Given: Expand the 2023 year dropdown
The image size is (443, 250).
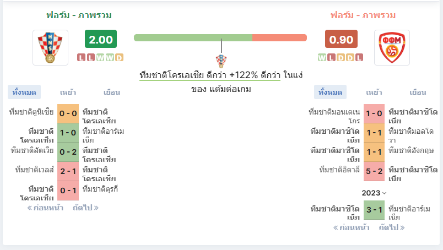Looking at the screenshot, I should 374,193.
